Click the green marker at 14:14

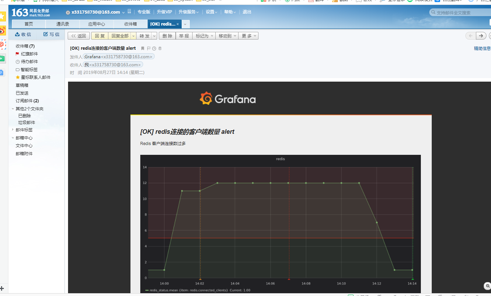[412, 279]
